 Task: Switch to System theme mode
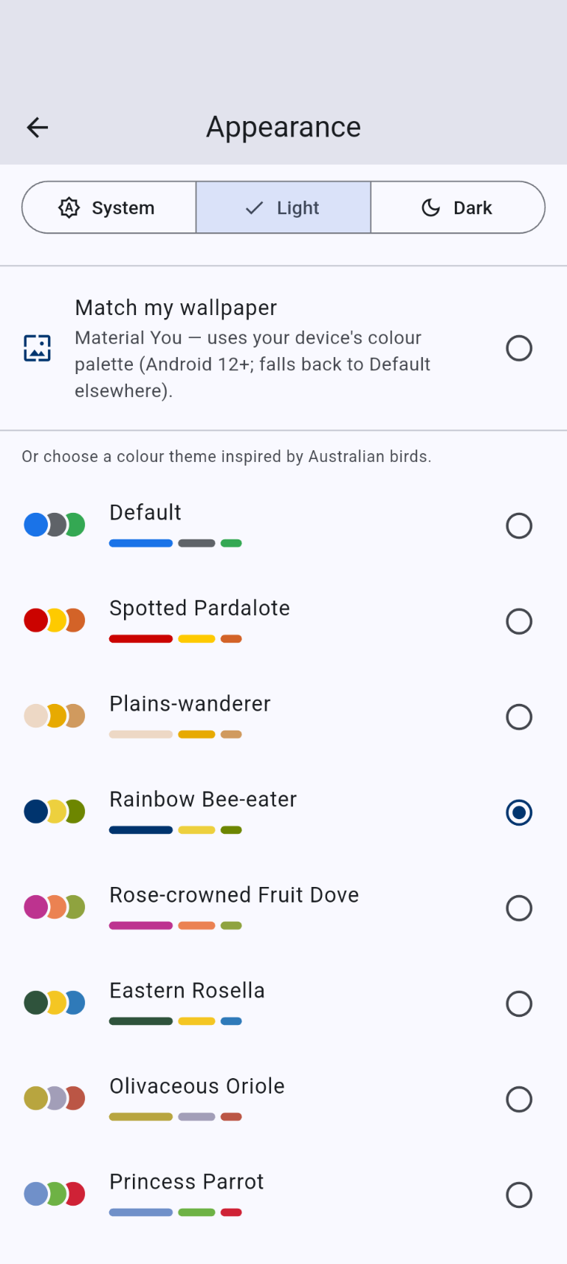coord(109,208)
